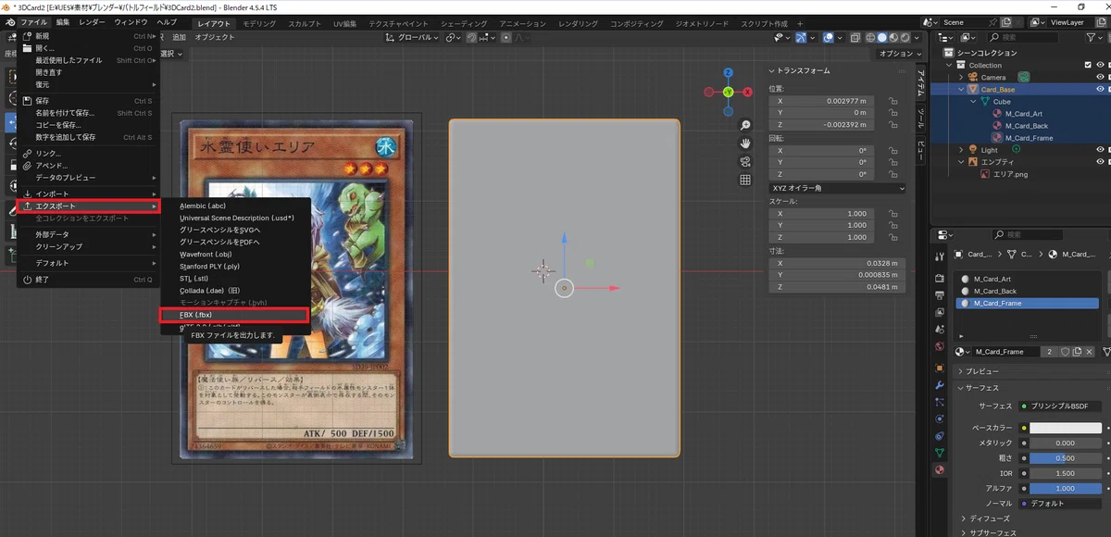Open the Output properties tab icon
This screenshot has height=537, width=1111.
click(939, 295)
